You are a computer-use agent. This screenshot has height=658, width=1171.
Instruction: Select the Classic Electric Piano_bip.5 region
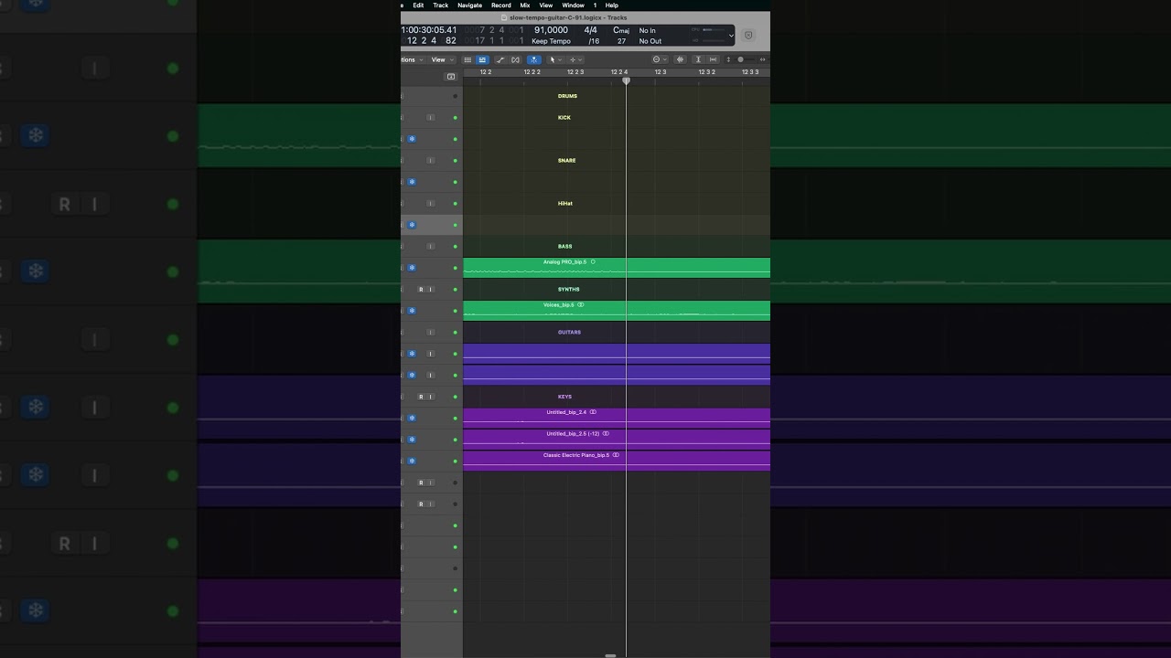tap(617, 461)
